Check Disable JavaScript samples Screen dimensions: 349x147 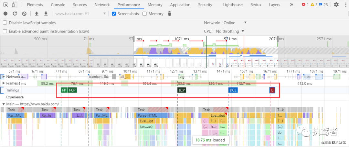(5, 23)
